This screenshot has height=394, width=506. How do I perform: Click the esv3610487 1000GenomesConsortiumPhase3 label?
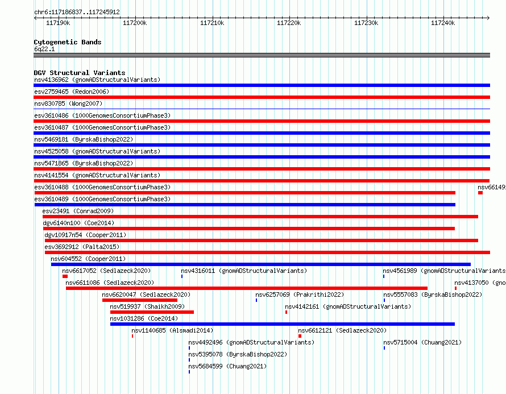click(x=102, y=127)
